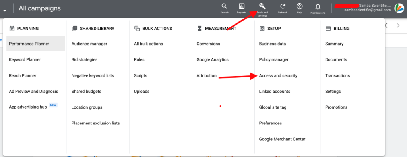The image size is (407, 157).
Task: Open billing Settings
Action: (333, 92)
